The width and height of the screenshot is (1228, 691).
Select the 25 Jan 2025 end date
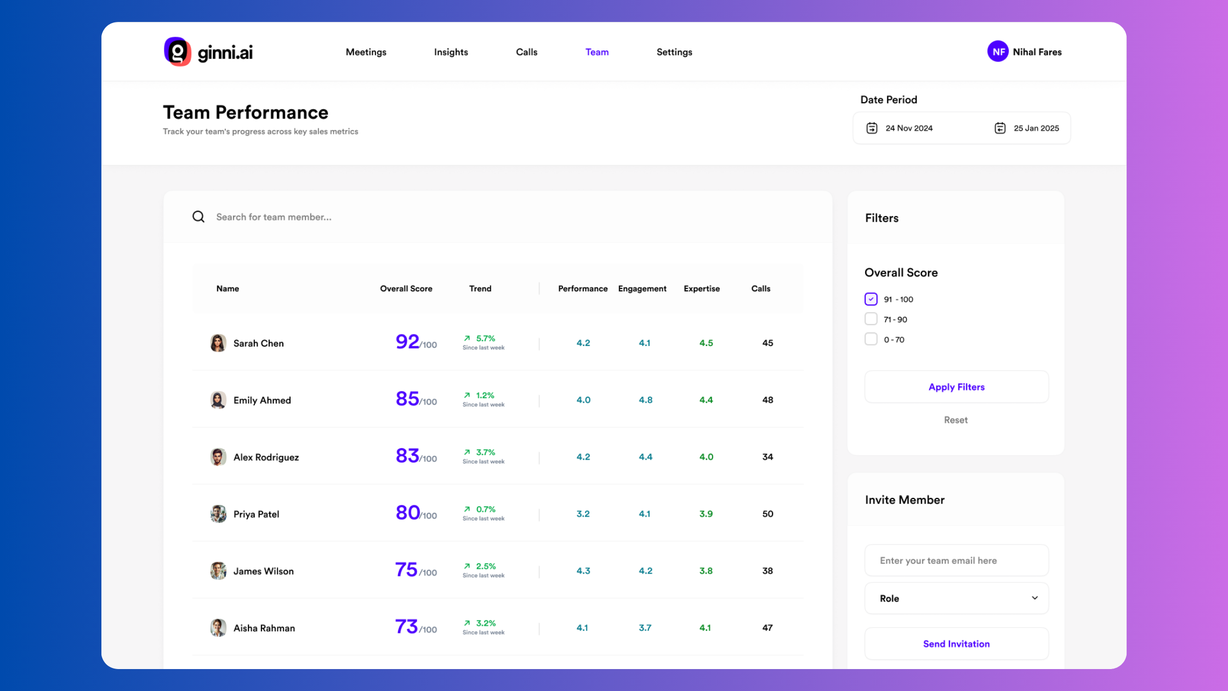1036,128
